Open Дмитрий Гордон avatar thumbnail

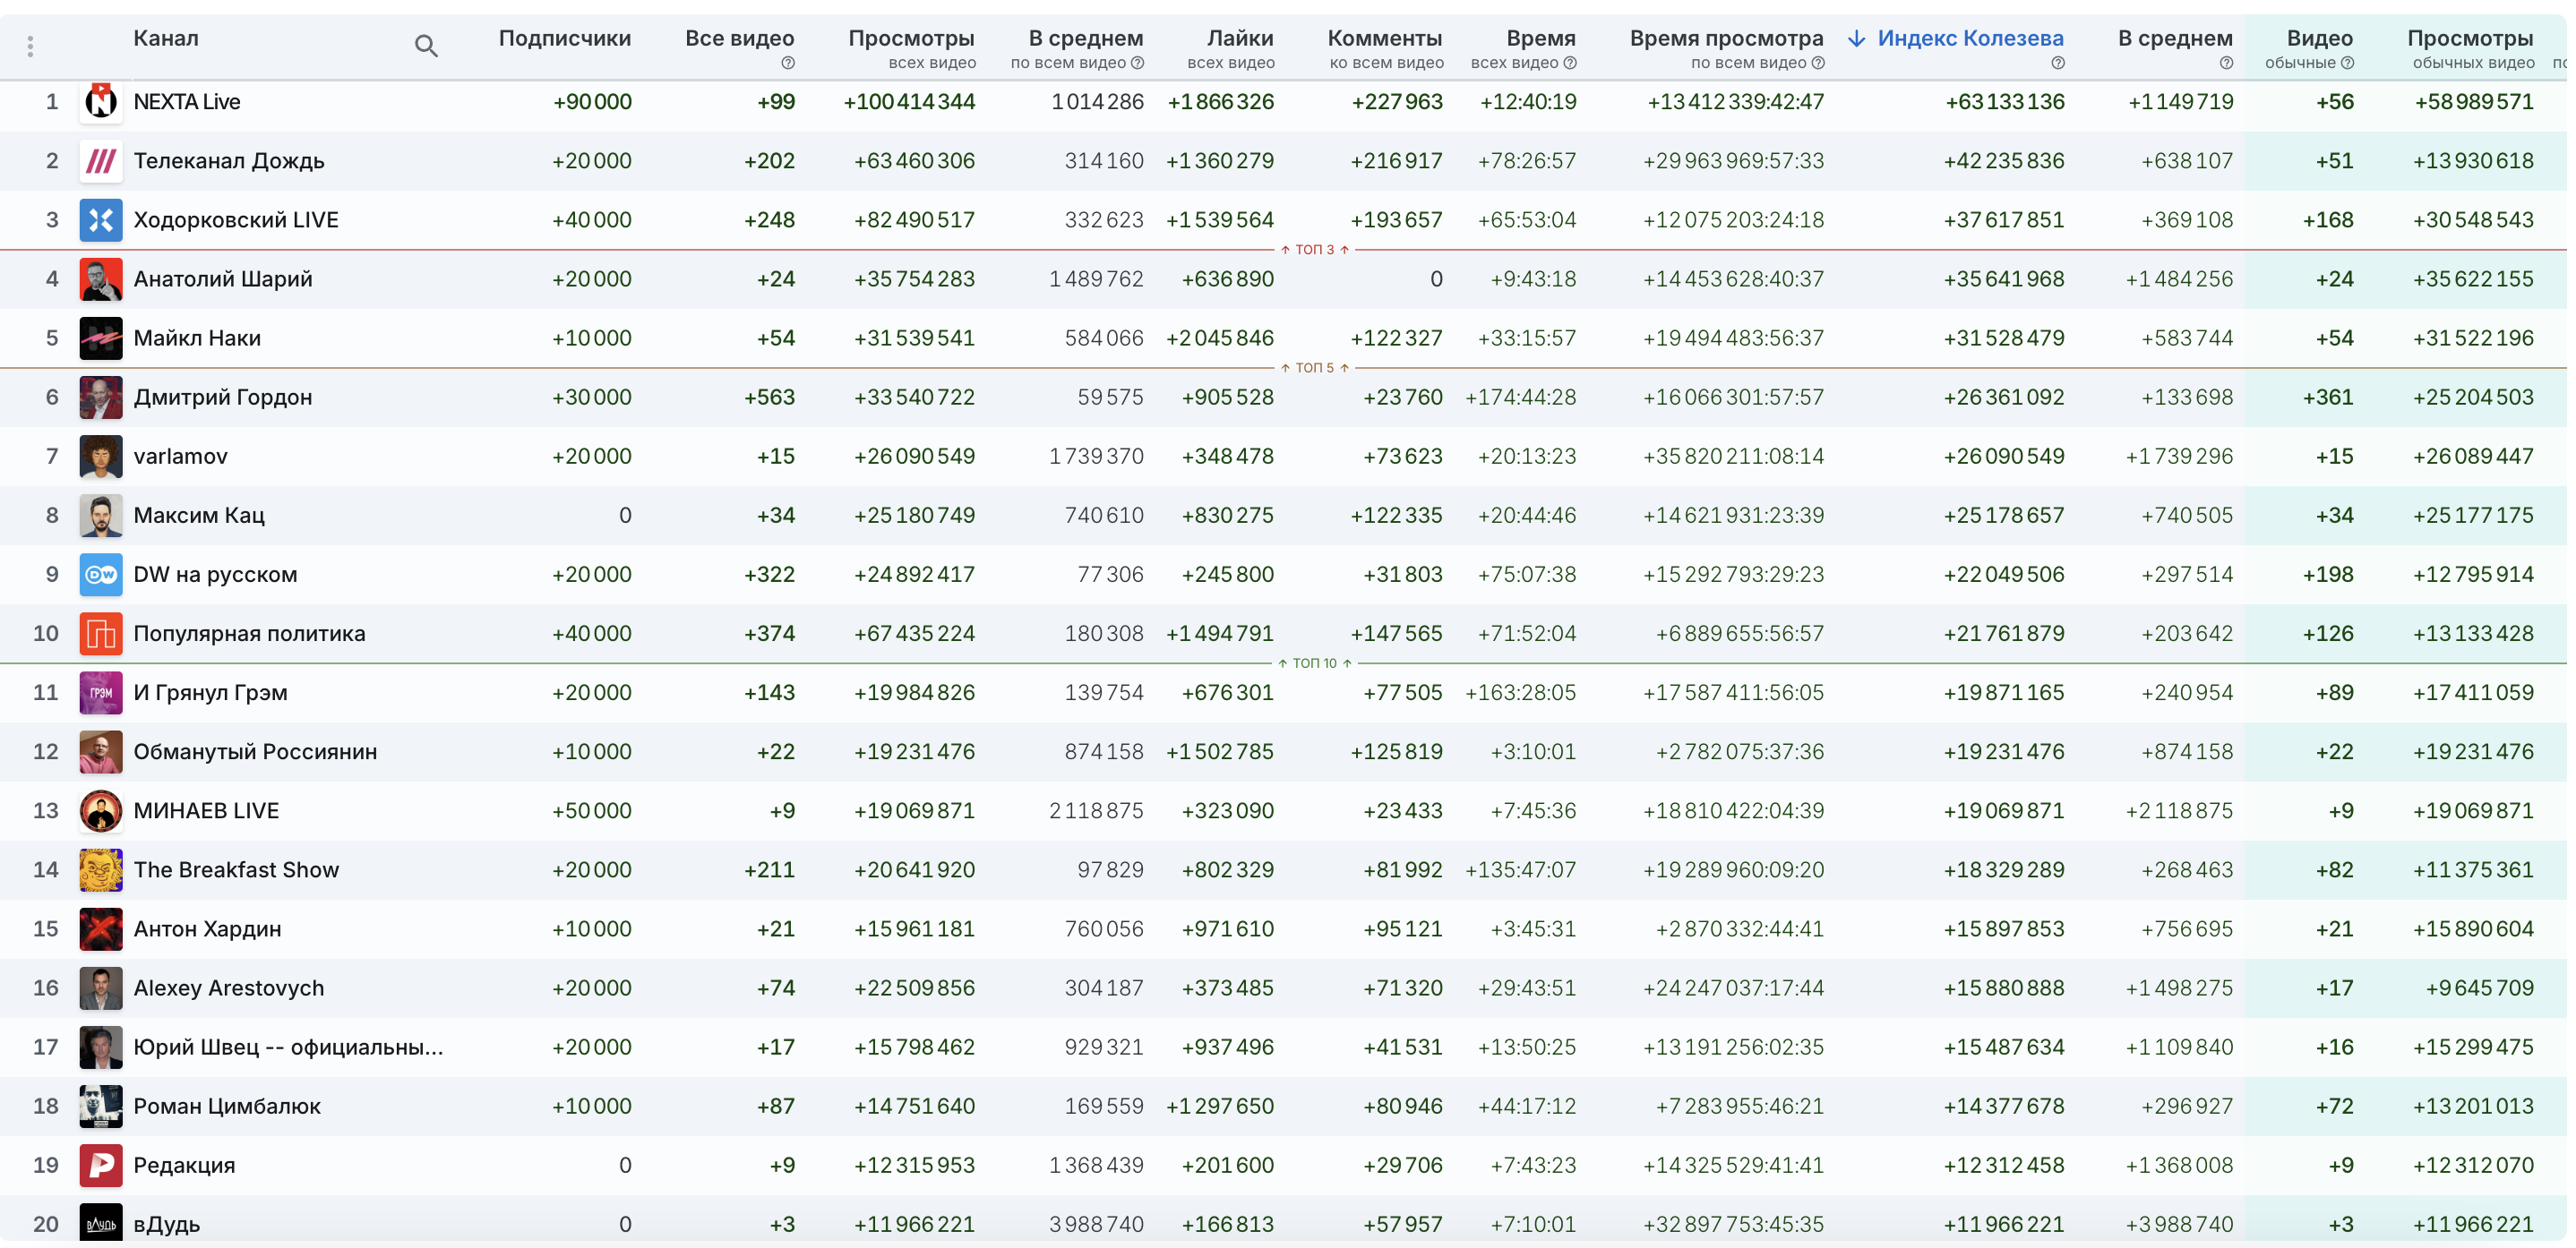click(x=101, y=397)
